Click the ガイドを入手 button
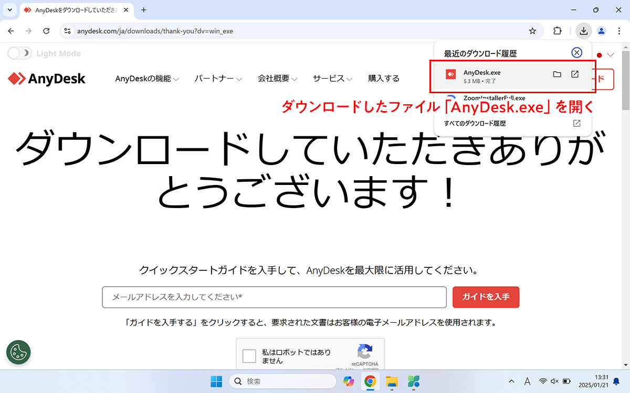Image resolution: width=630 pixels, height=393 pixels. [486, 297]
